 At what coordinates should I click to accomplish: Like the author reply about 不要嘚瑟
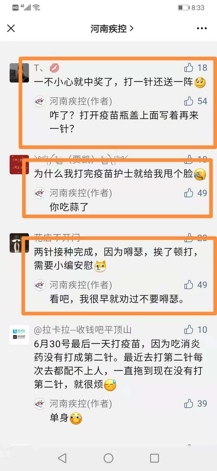pos(189,284)
